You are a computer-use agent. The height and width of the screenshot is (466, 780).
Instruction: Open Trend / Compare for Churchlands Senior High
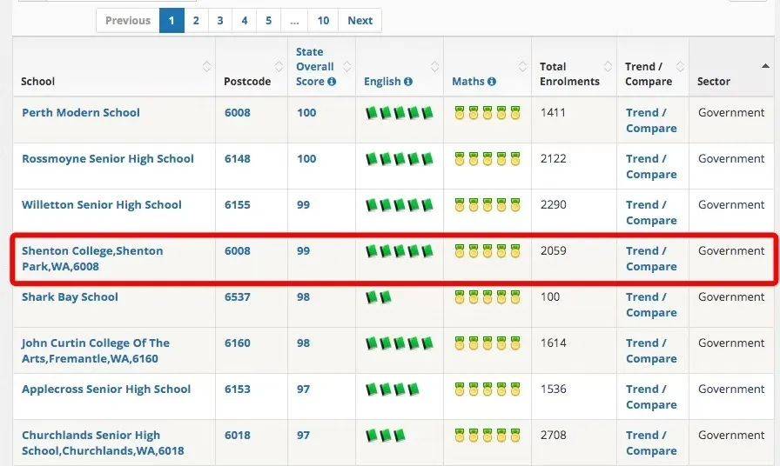pyautogui.click(x=651, y=443)
